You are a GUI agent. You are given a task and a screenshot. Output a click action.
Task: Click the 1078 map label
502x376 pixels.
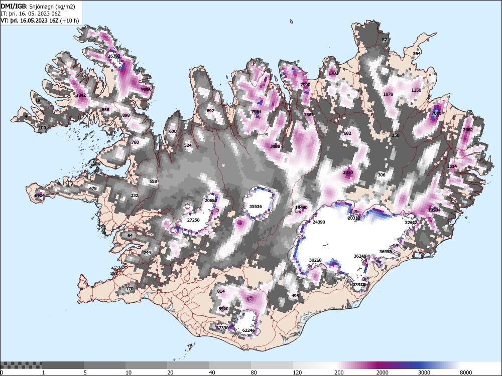click(x=388, y=94)
